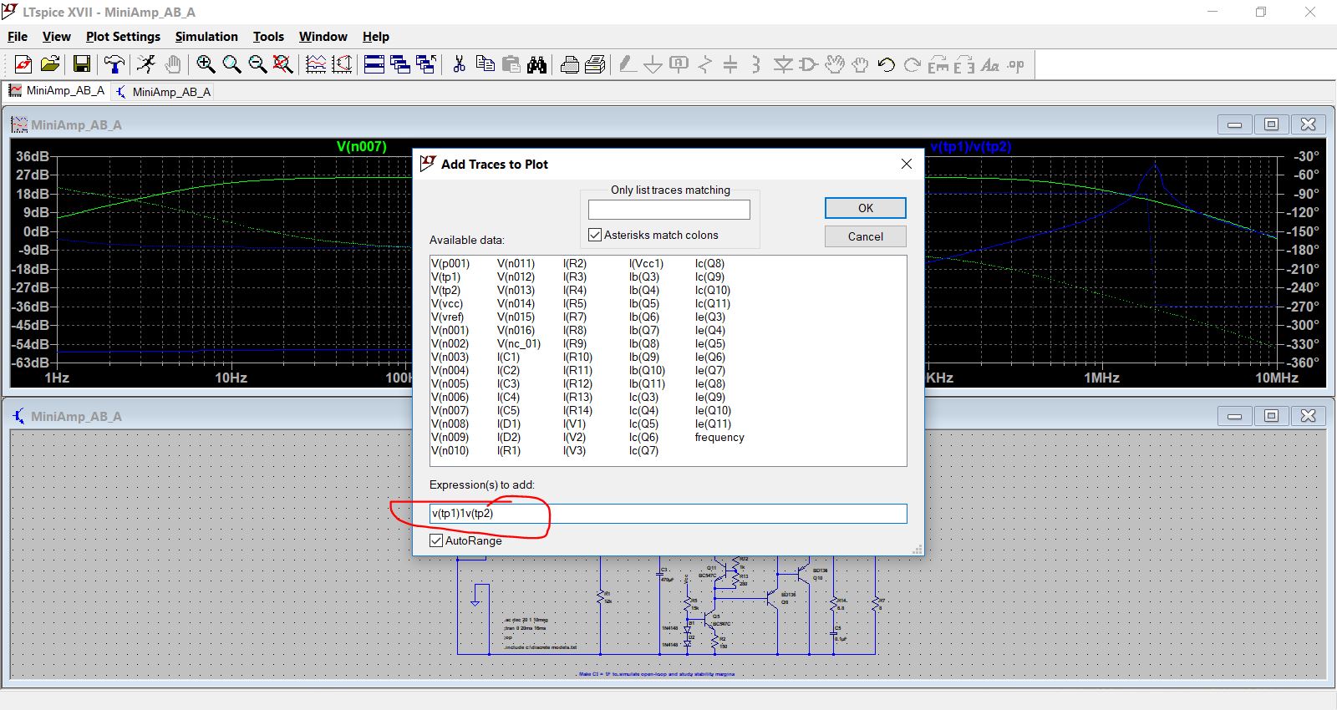Select the component gate tool
Screen dimensions: 1337x710
809,64
